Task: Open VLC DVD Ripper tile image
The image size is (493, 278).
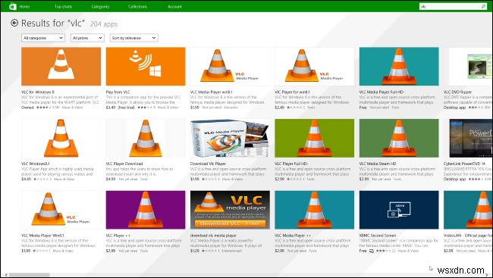Action: (x=468, y=66)
